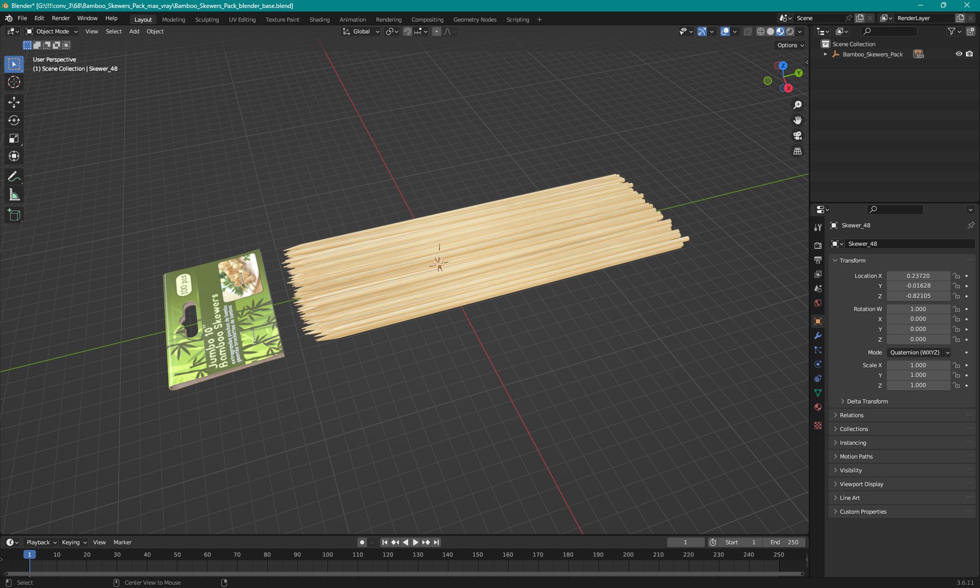The height and width of the screenshot is (588, 980).
Task: Open the Scene properties tab
Action: pyautogui.click(x=818, y=289)
